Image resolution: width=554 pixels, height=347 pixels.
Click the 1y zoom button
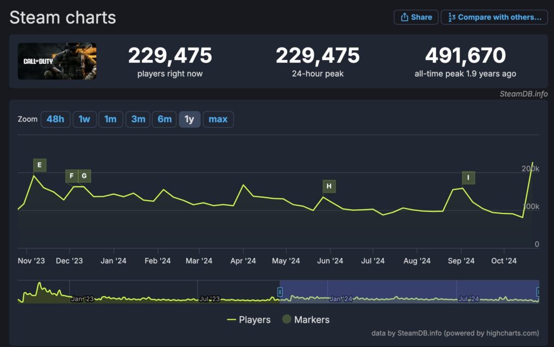pyautogui.click(x=189, y=119)
